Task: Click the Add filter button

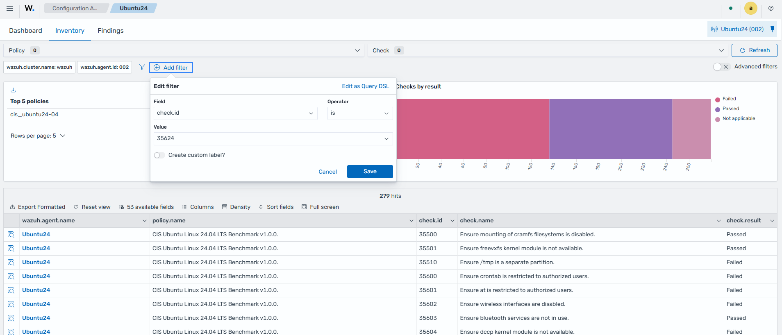Action: point(171,68)
